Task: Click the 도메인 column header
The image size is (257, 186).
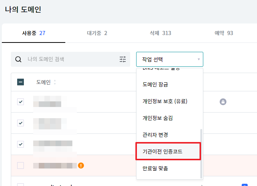Action: [x=43, y=82]
